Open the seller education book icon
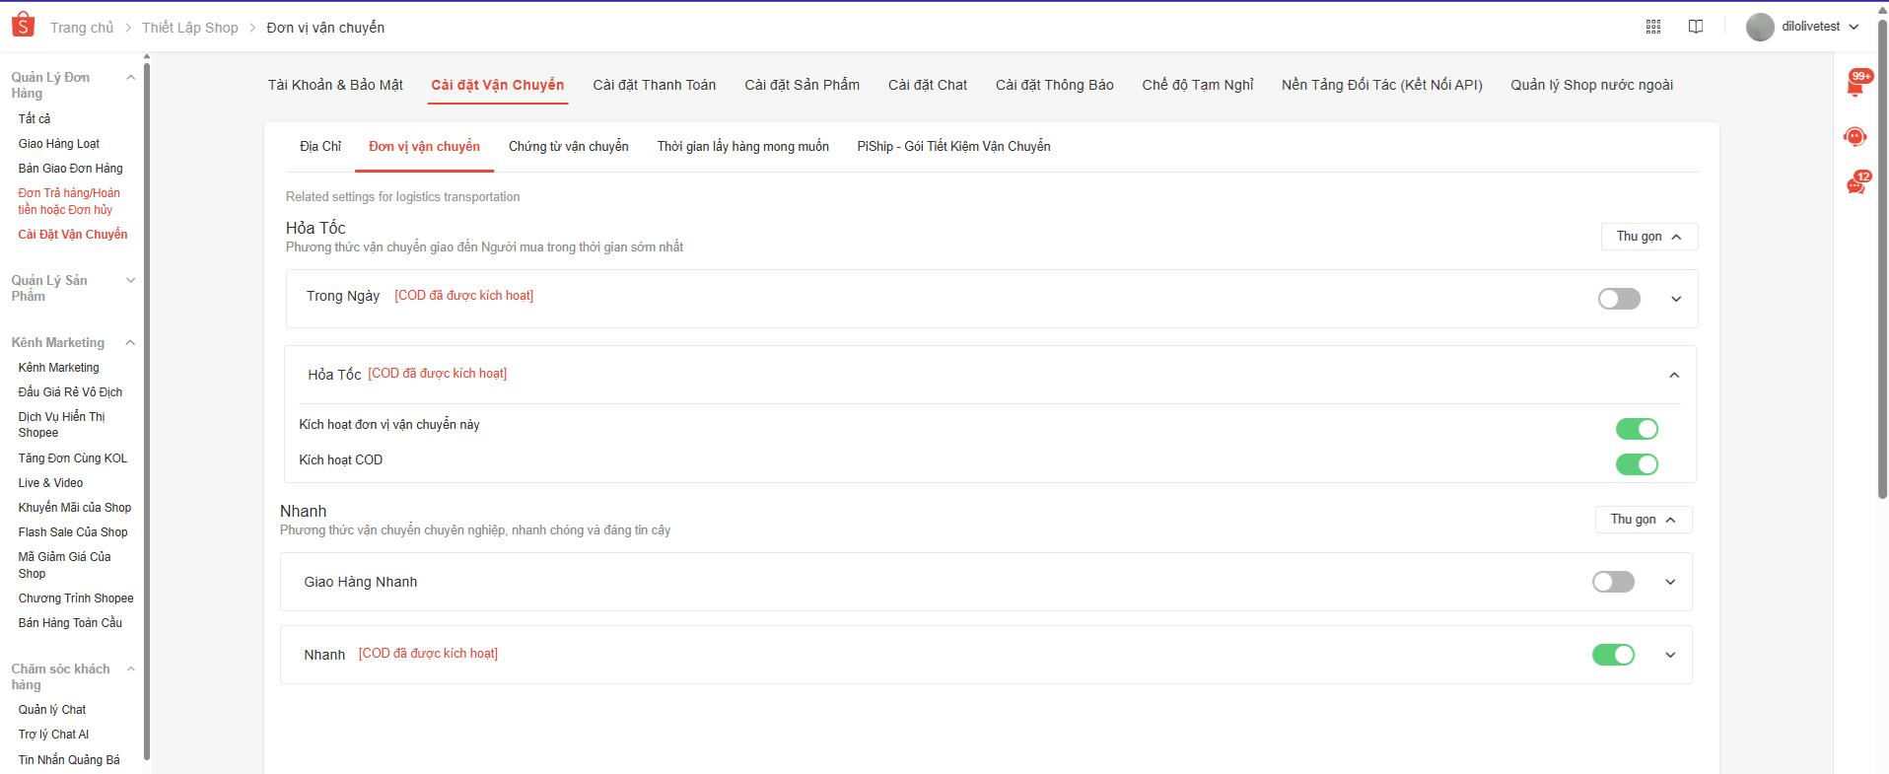 pyautogui.click(x=1696, y=27)
